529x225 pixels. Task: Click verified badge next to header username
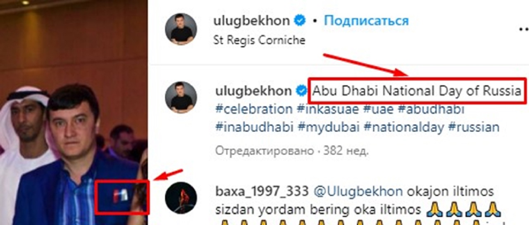coord(300,21)
